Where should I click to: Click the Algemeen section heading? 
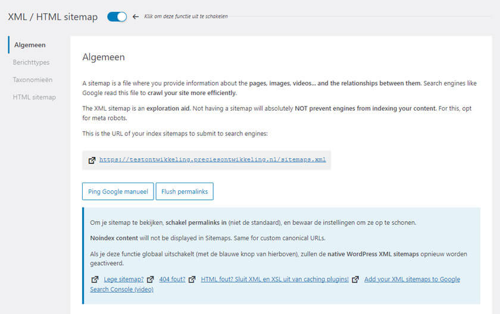104,57
